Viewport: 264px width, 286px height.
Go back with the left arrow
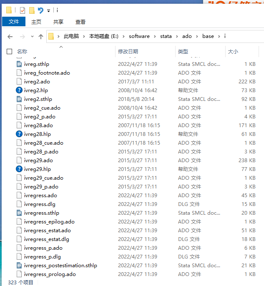click(x=10, y=37)
